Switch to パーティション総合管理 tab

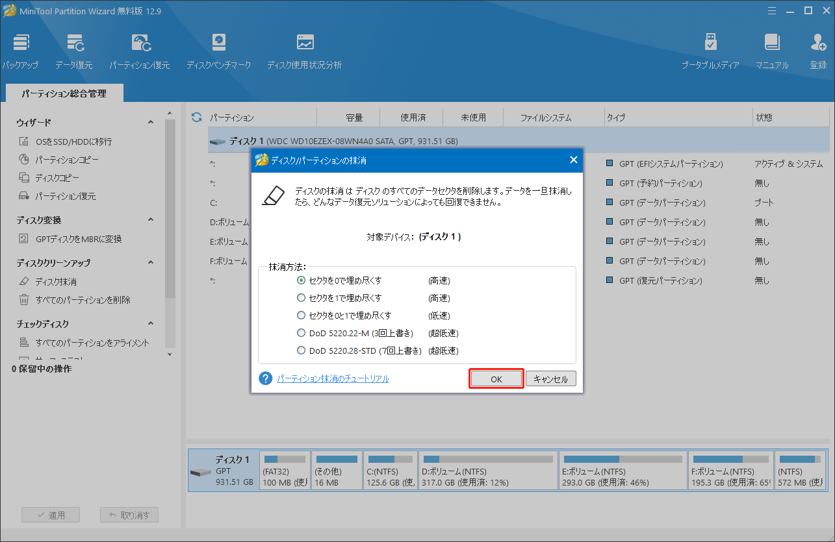(x=64, y=93)
